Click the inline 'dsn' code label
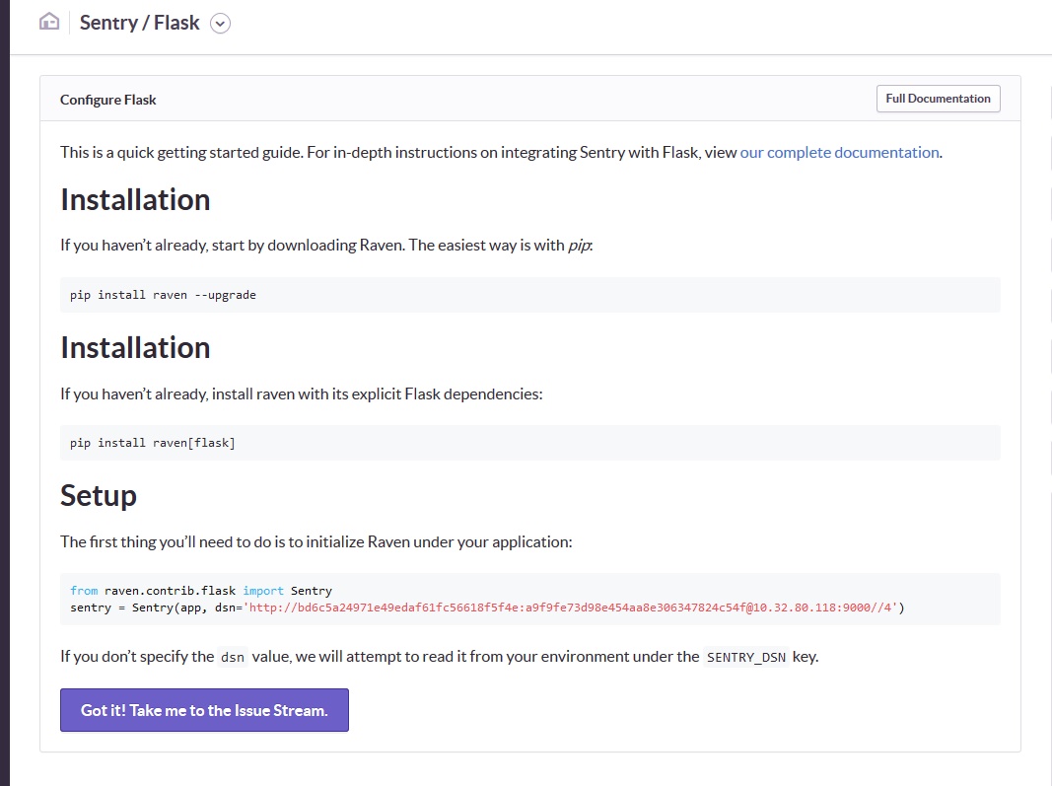The width and height of the screenshot is (1052, 786). point(233,657)
